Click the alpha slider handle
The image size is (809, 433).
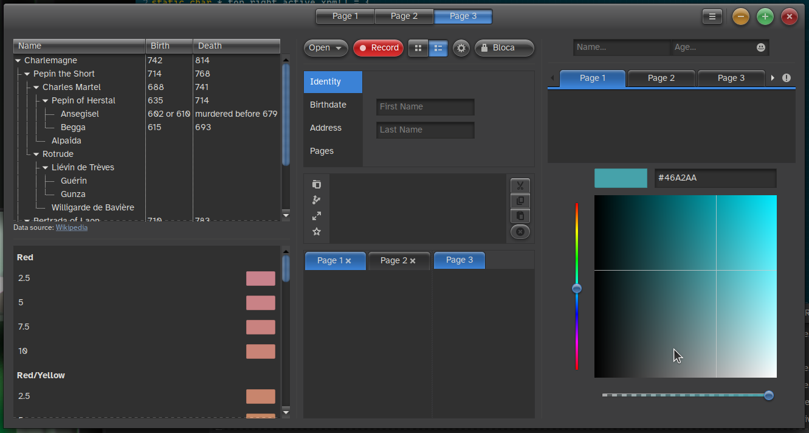pyautogui.click(x=769, y=395)
